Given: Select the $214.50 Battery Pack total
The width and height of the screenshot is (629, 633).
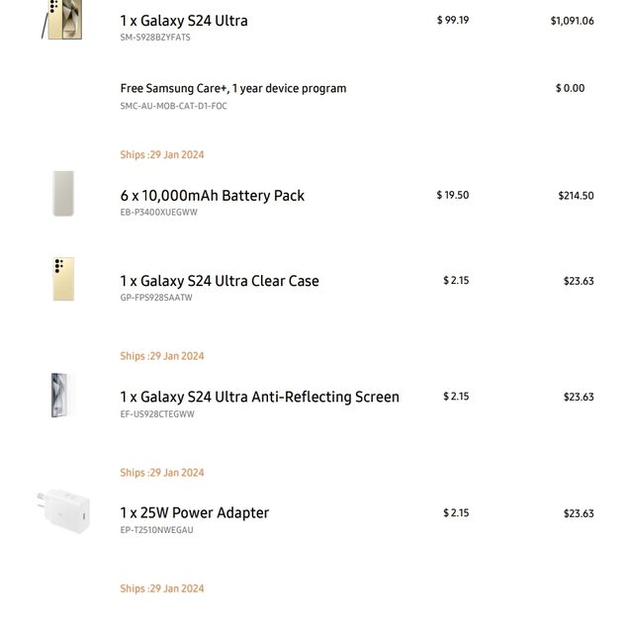Looking at the screenshot, I should pyautogui.click(x=576, y=196).
